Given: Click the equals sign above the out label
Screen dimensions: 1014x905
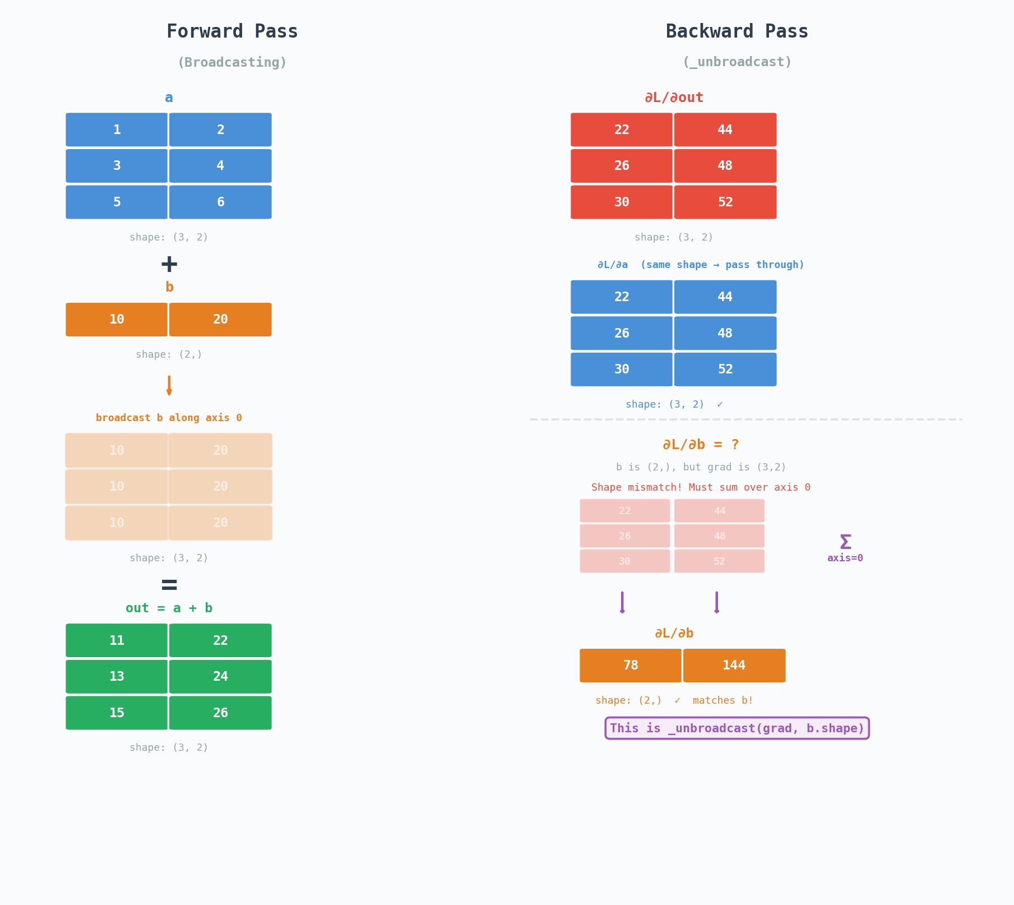Looking at the screenshot, I should click(169, 585).
